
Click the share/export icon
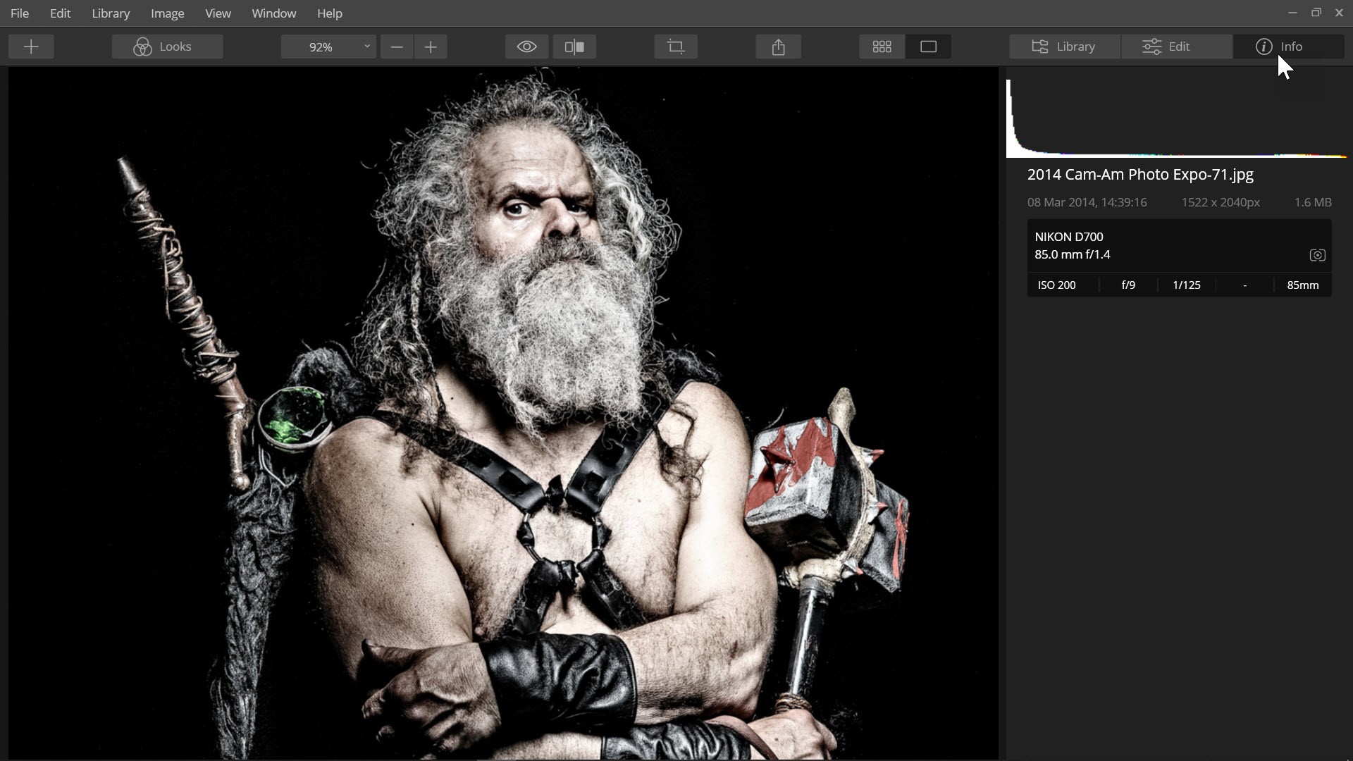coord(778,47)
